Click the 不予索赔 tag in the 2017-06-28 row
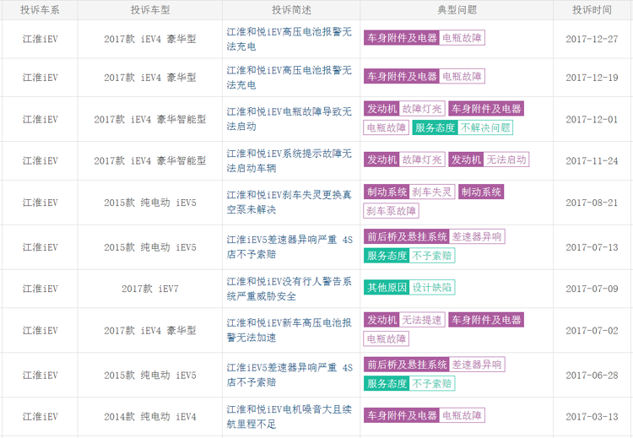The image size is (633, 438). (x=432, y=383)
